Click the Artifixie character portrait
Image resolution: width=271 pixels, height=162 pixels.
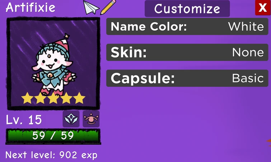pos(53,63)
